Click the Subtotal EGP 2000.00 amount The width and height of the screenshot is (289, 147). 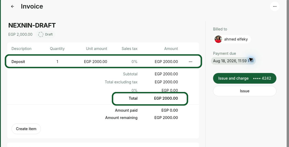pos(166,74)
